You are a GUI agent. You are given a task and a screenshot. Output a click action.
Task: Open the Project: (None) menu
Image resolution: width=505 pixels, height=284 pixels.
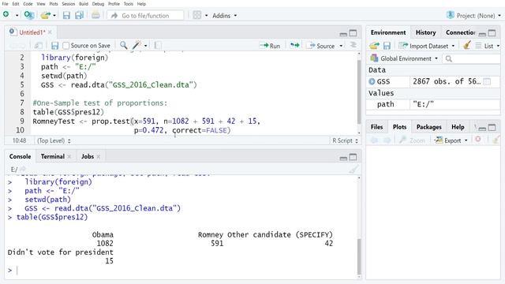tap(473, 16)
